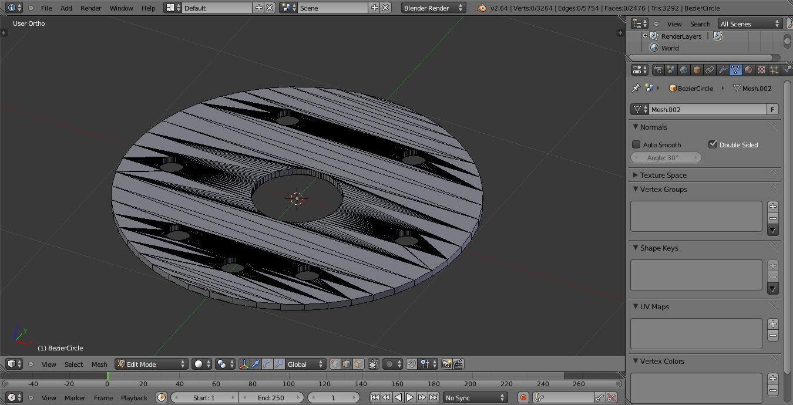Select the scale manipulator icon
This screenshot has height=405, width=793.
[x=279, y=364]
